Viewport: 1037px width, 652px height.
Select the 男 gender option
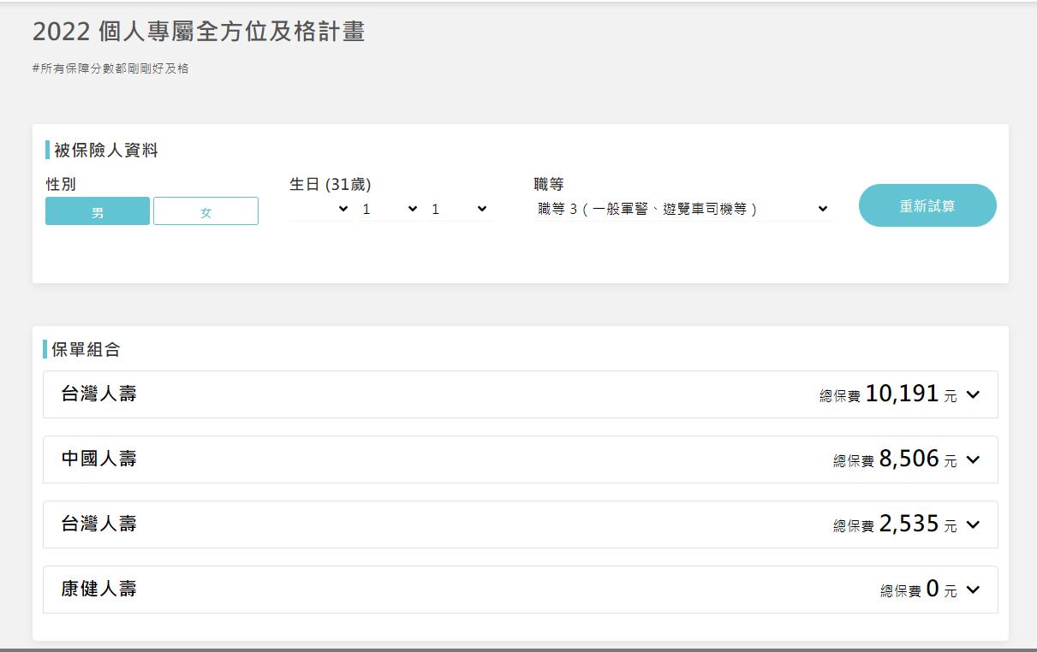(98, 211)
